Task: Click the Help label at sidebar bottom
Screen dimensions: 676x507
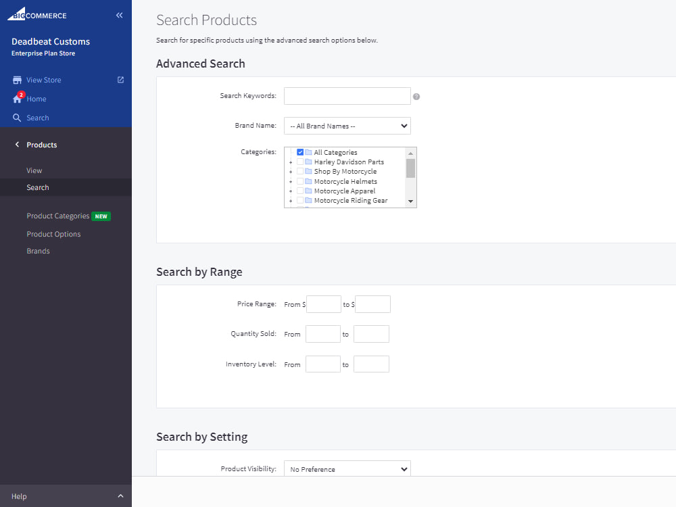Action: [x=19, y=496]
